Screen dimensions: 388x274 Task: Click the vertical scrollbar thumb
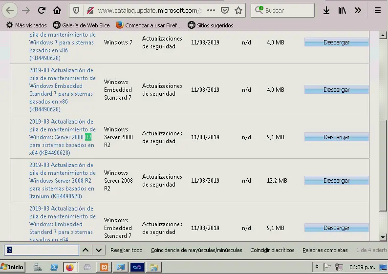(383, 166)
